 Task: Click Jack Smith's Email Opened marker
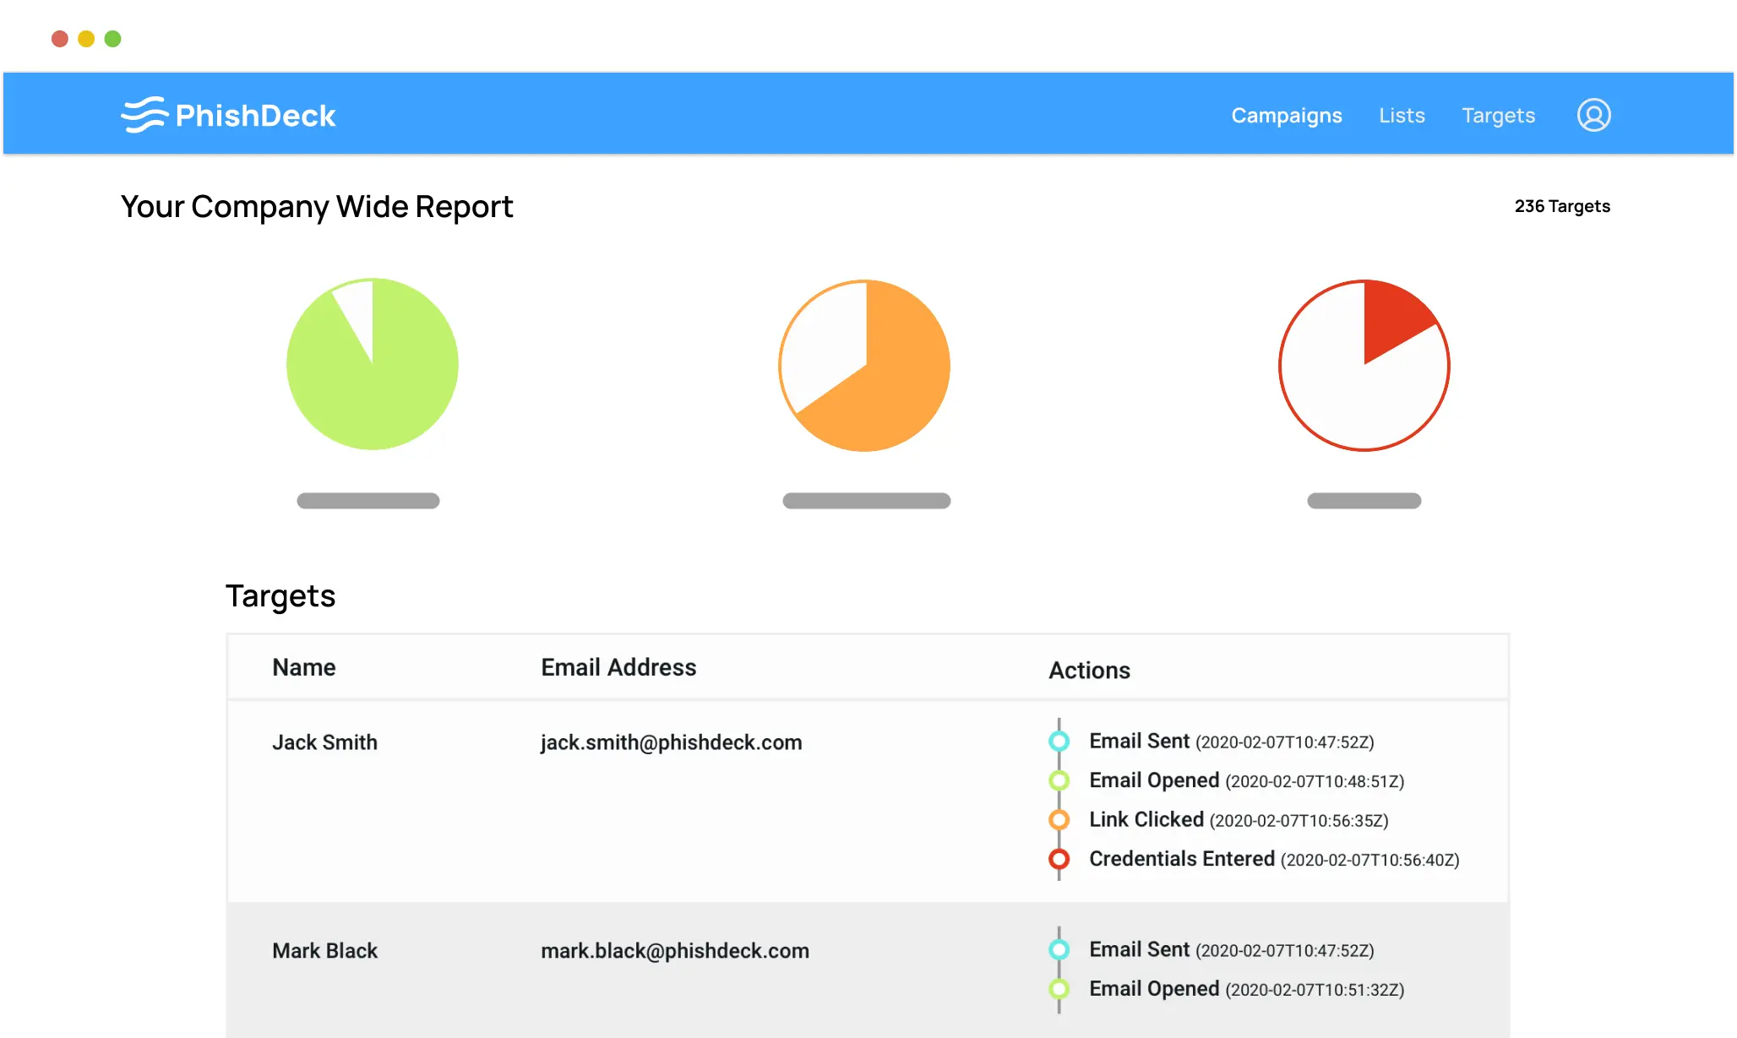point(1059,780)
